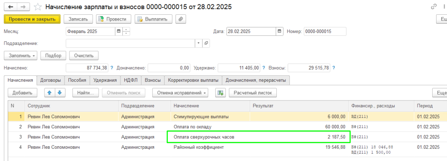Screen dimensions: 447x161
Task: Go back with the left arrow
Action: pyautogui.click(x=10, y=7)
